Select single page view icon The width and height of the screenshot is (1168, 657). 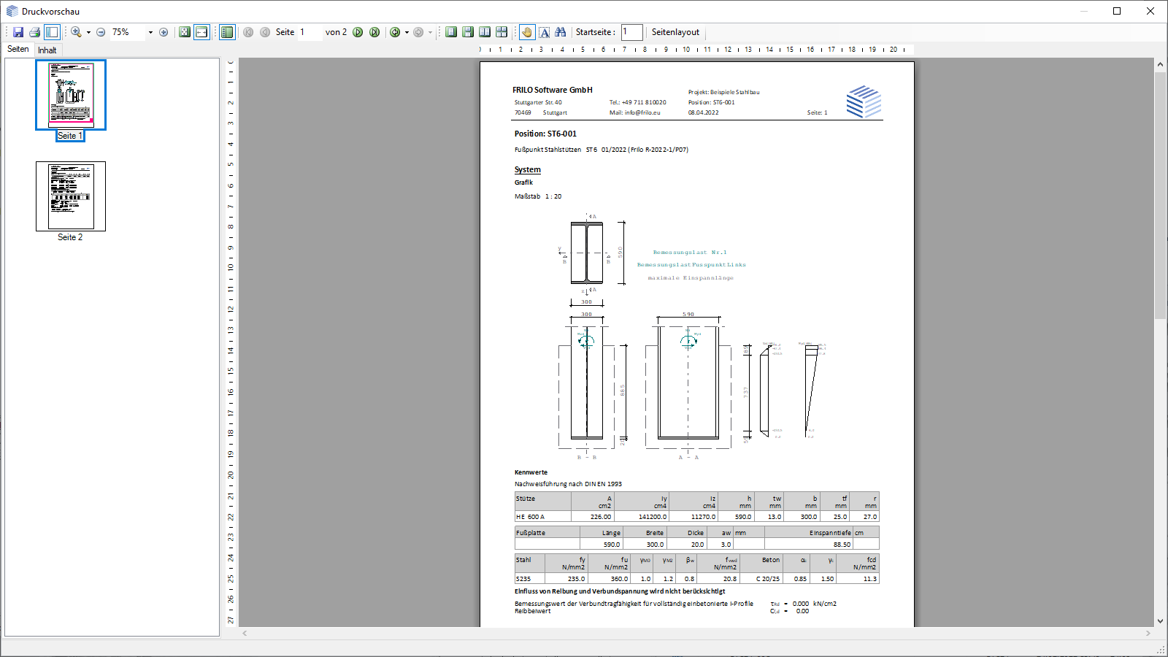(x=451, y=32)
